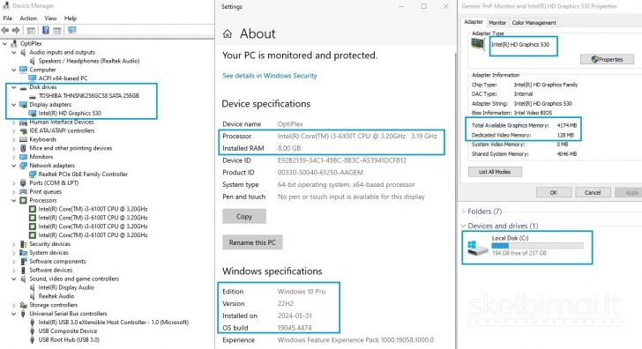Click the Storage controllers category icon

23,305
